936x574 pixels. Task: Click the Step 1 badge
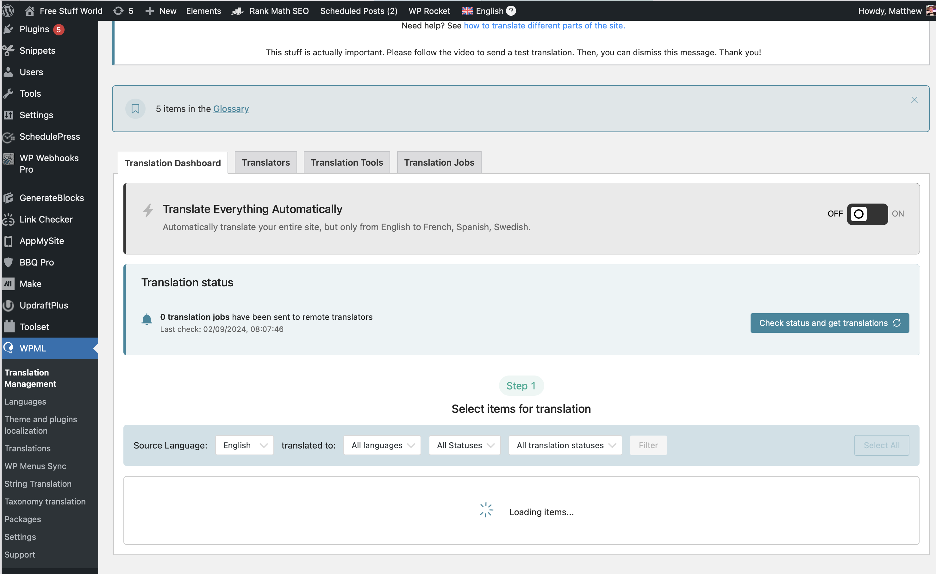(521, 386)
